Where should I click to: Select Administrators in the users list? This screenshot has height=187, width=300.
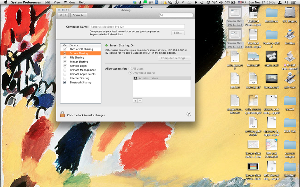(x=162, y=78)
